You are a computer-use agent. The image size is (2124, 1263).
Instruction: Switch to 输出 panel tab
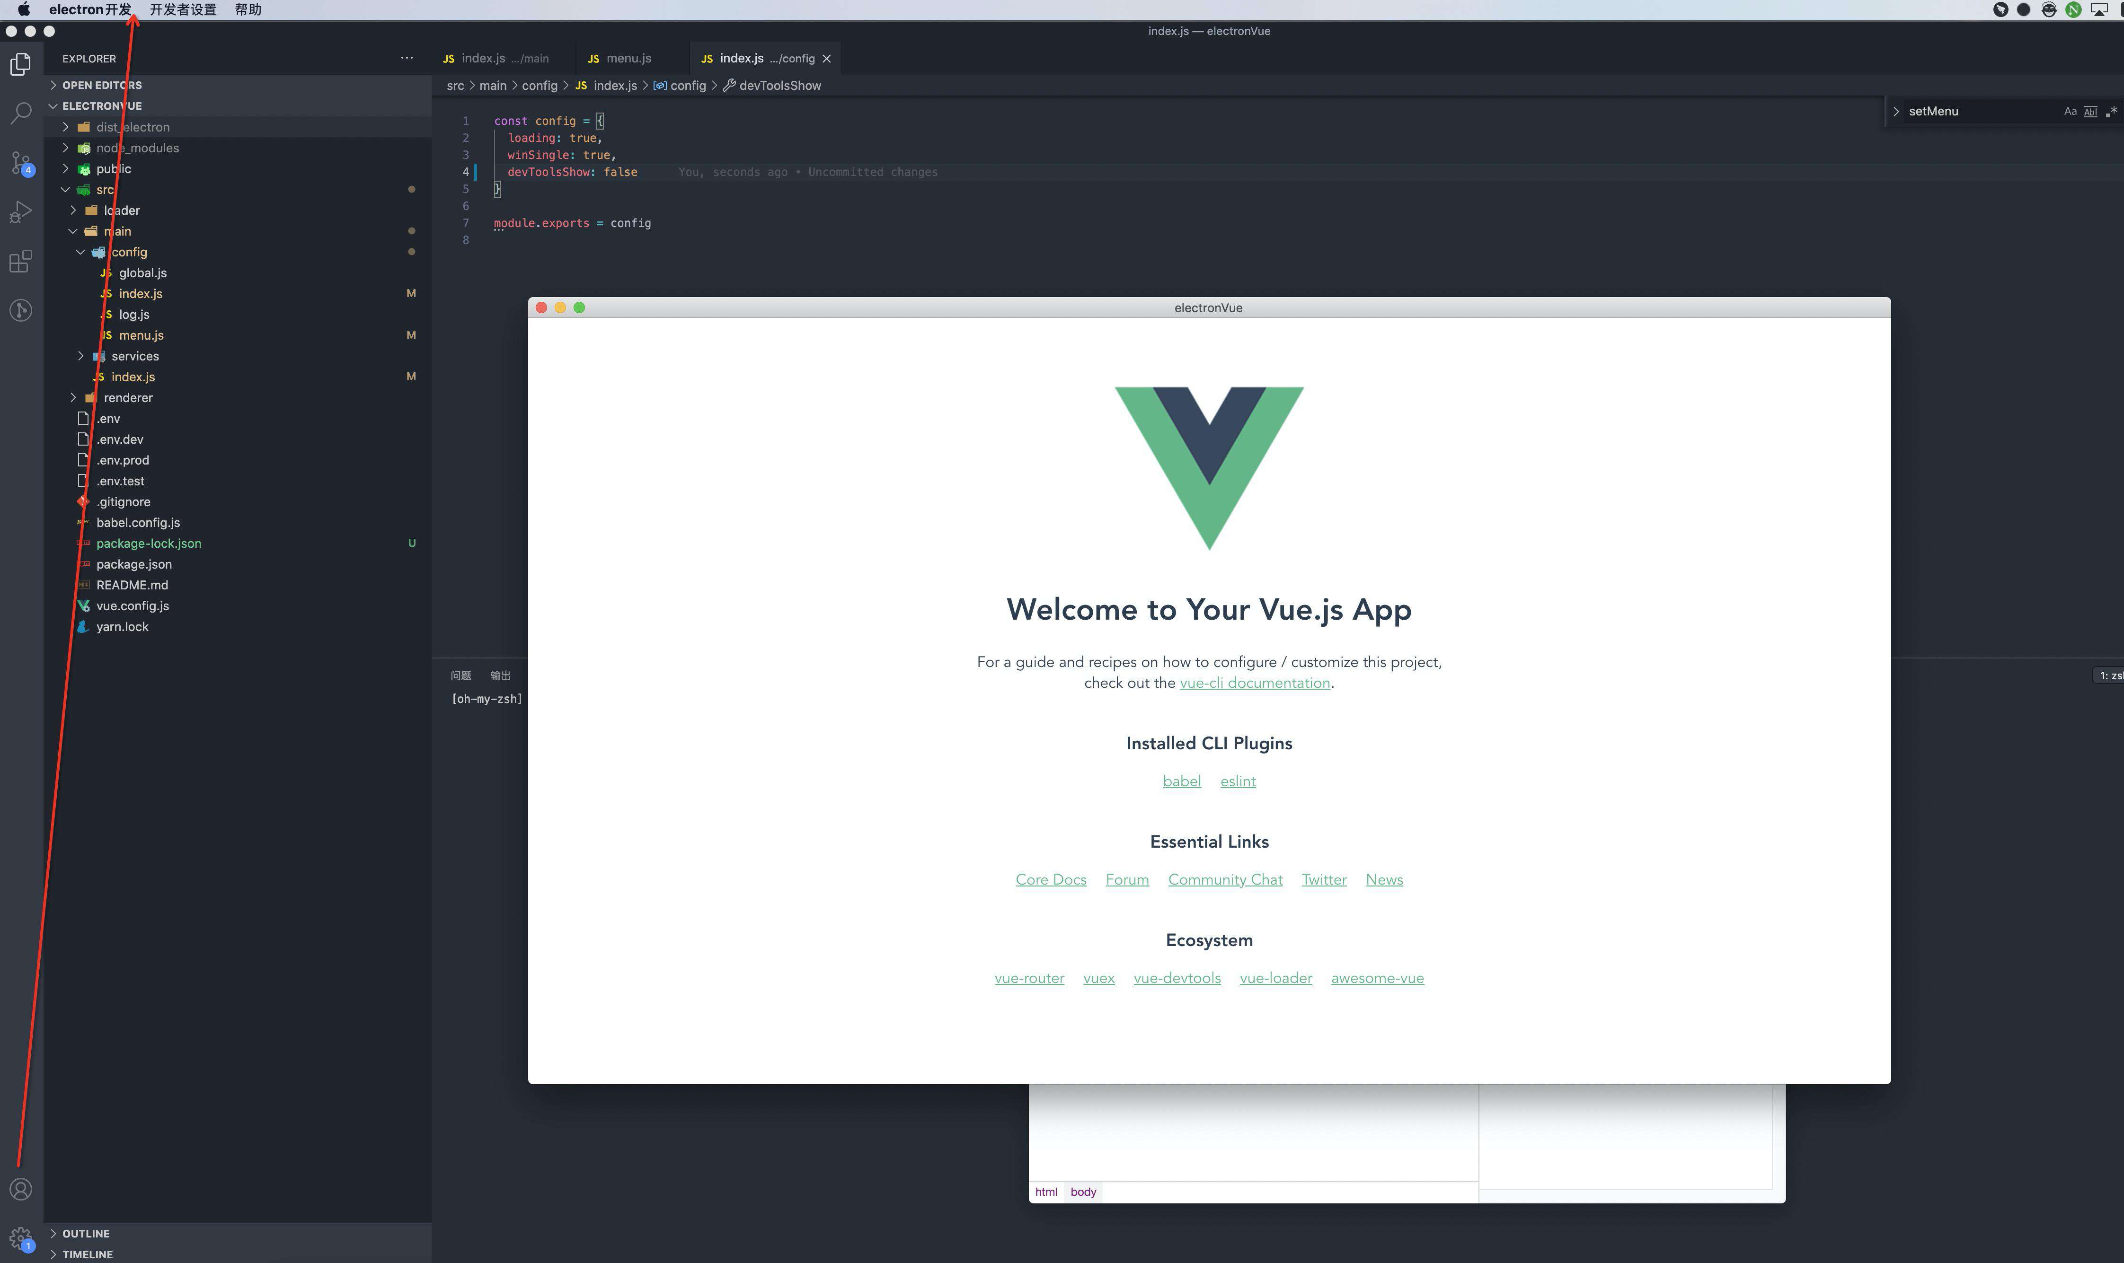point(501,676)
